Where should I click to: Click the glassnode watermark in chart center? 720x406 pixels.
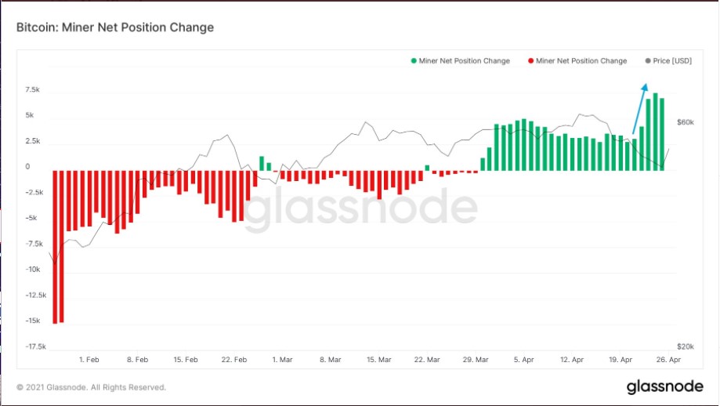click(360, 210)
